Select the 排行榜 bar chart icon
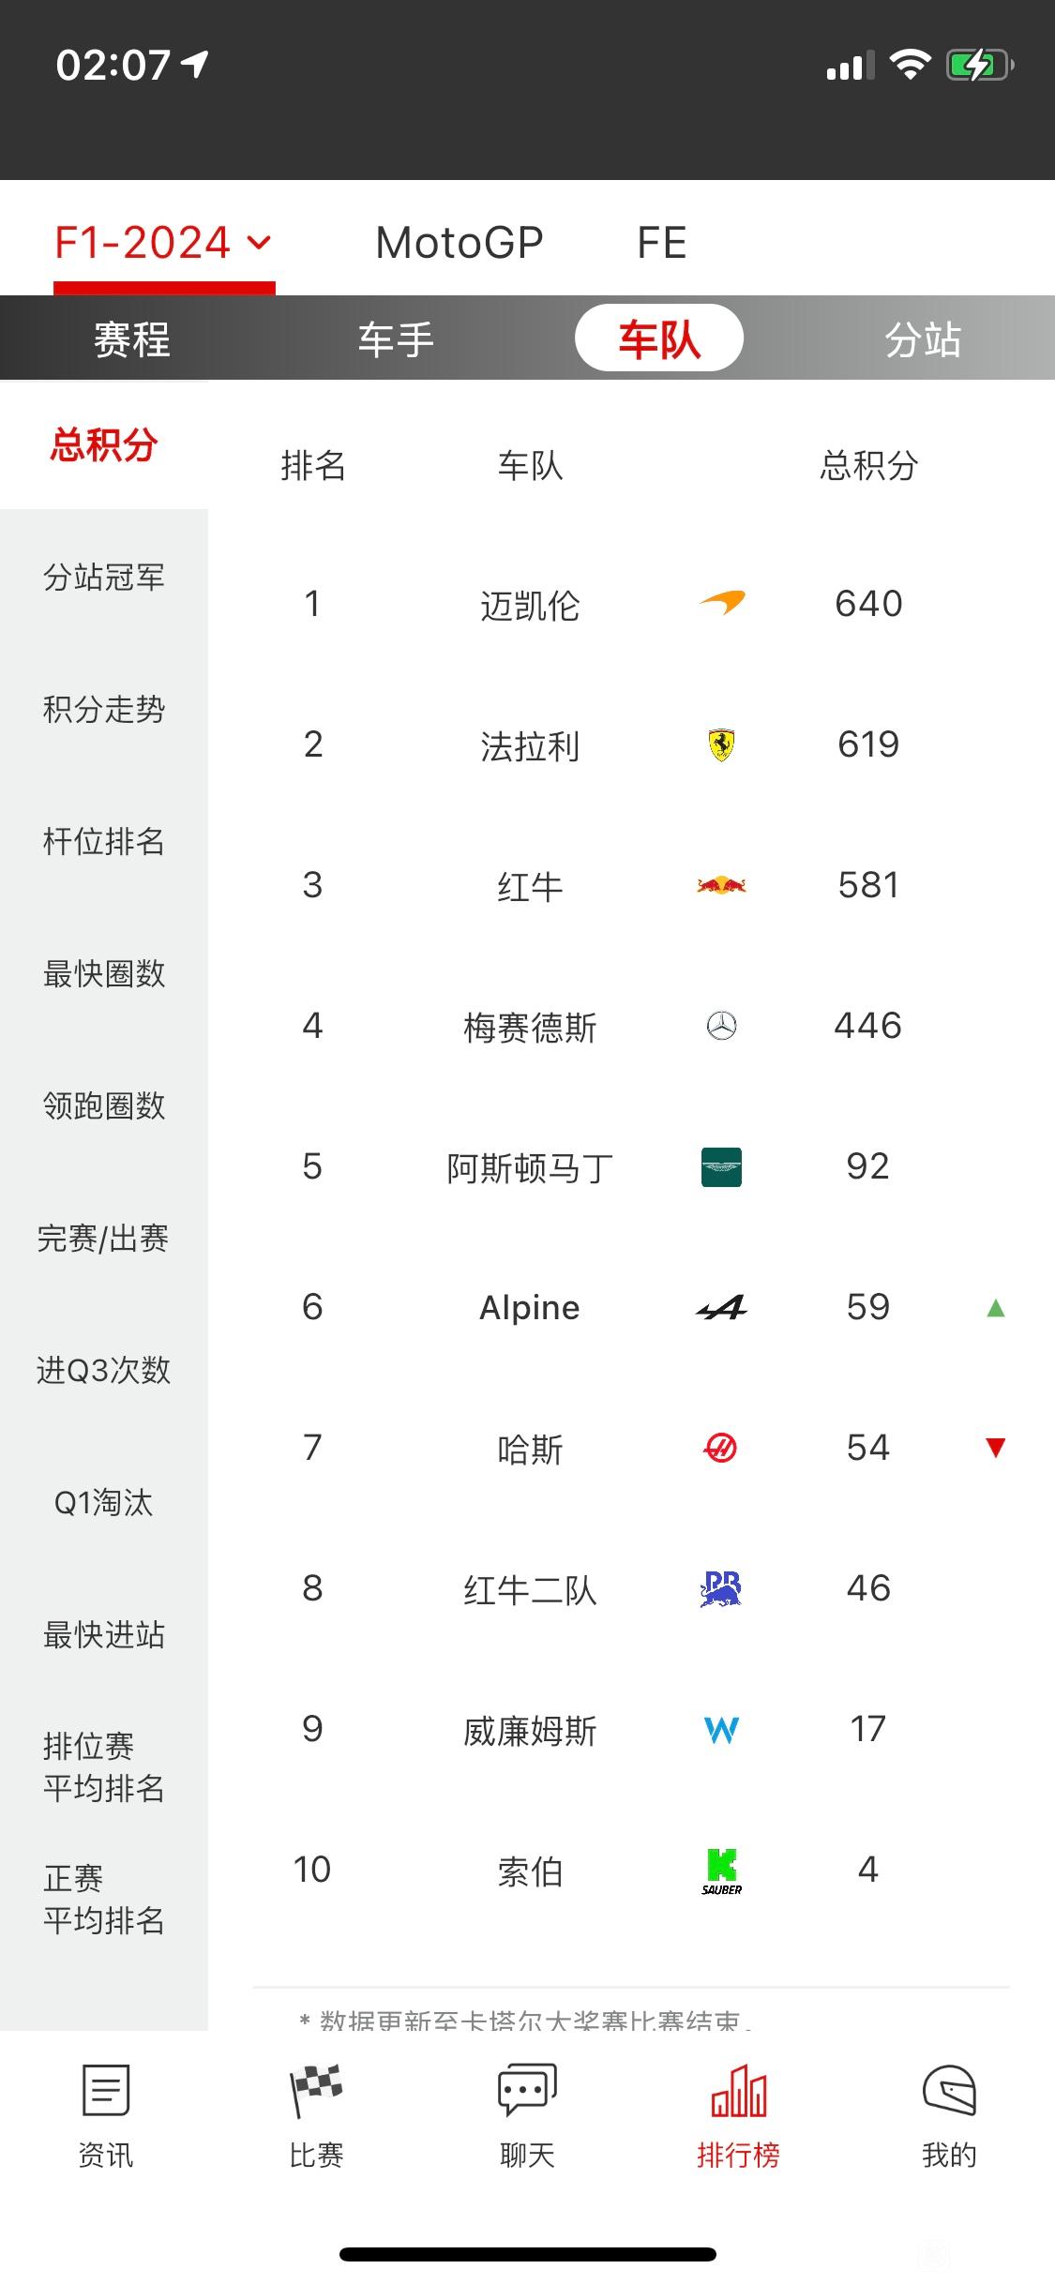Image resolution: width=1055 pixels, height=2284 pixels. [738, 2090]
